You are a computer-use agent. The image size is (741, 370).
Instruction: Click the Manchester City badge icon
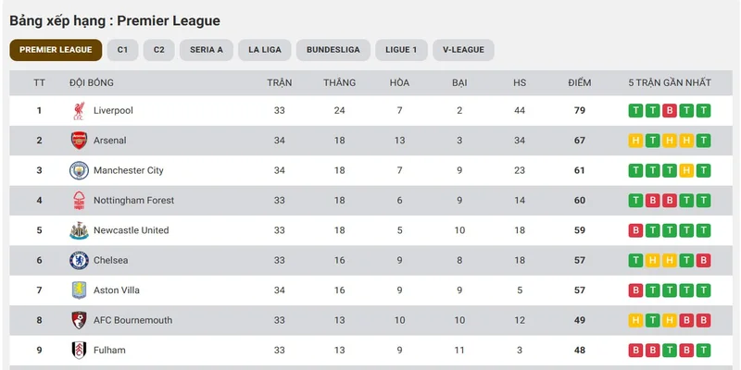coord(79,170)
